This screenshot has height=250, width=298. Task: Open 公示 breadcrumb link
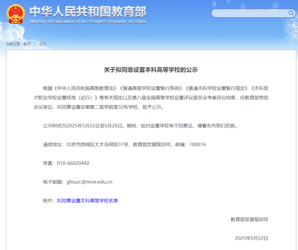(x=43, y=44)
